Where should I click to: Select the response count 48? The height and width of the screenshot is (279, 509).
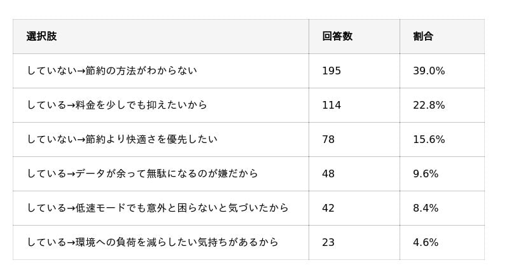(x=328, y=174)
